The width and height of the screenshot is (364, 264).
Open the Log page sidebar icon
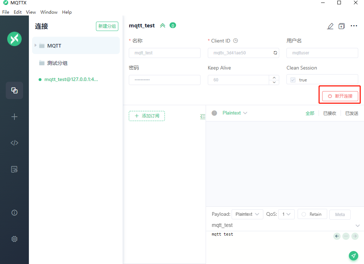coord(14,169)
